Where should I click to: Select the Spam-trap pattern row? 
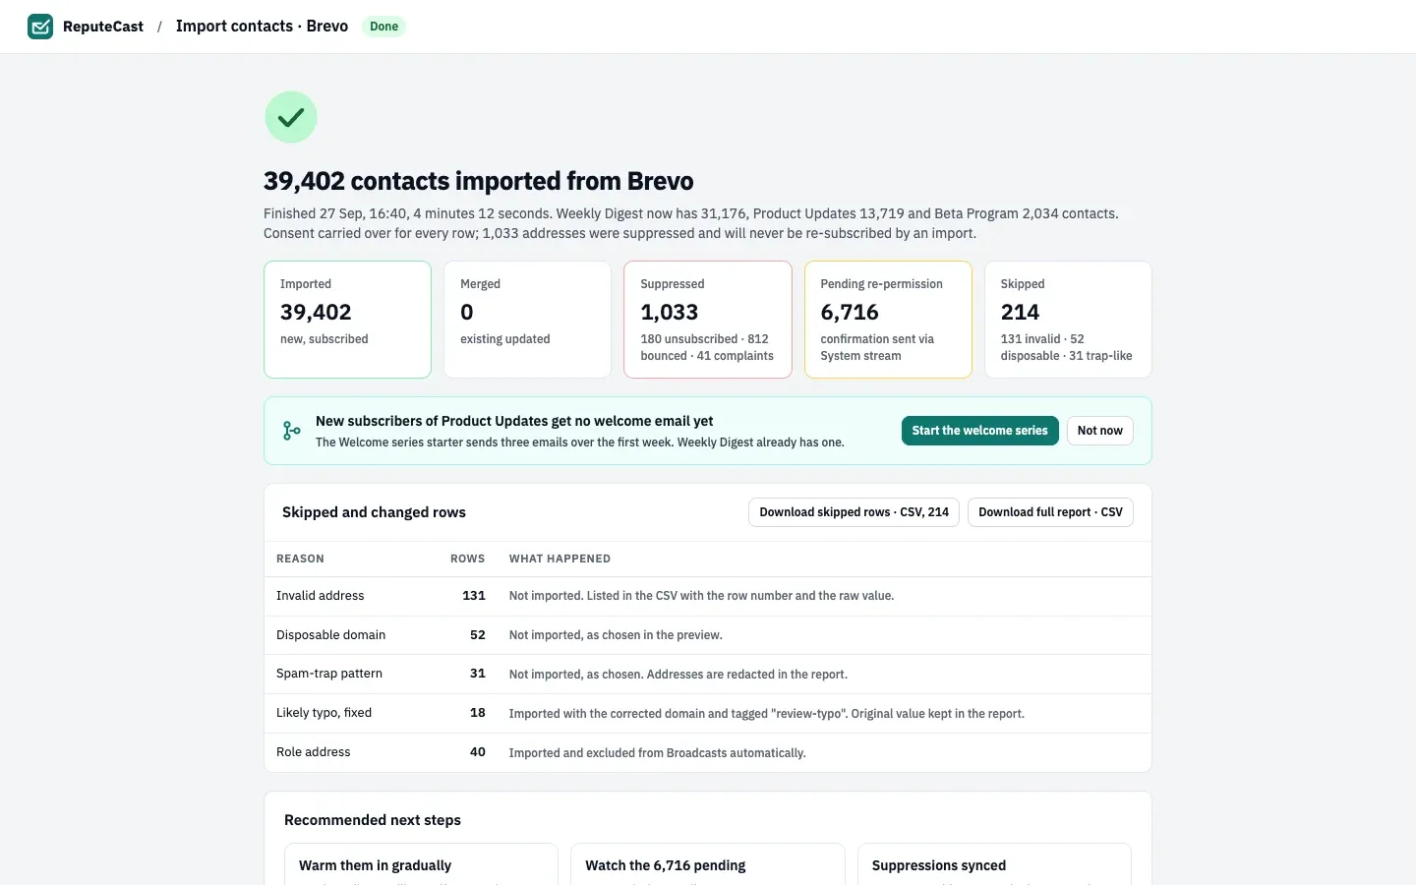[708, 675]
